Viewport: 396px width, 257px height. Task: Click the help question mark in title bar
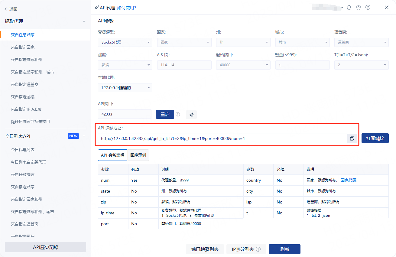[368, 8]
